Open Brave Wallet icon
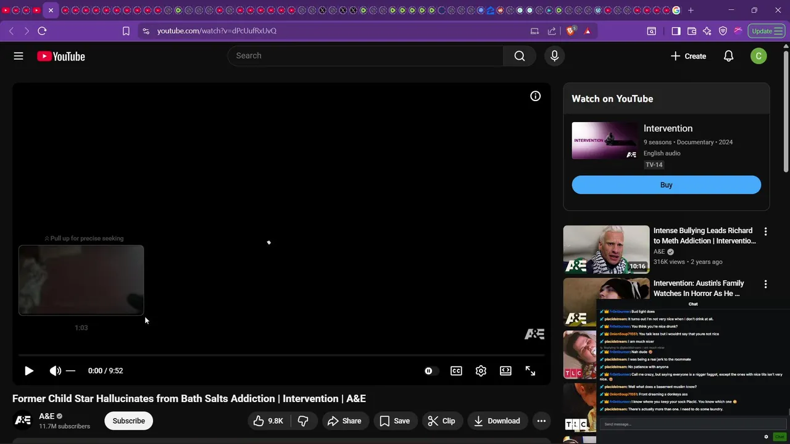This screenshot has height=444, width=790. pos(692,31)
